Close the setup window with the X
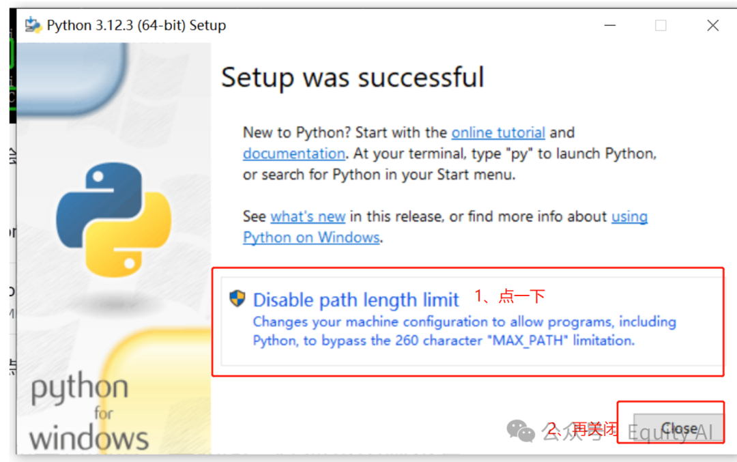 [712, 25]
